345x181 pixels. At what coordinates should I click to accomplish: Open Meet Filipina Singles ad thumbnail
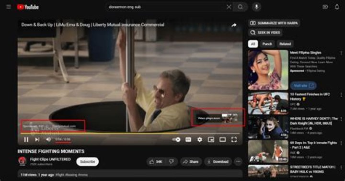[x=268, y=70]
